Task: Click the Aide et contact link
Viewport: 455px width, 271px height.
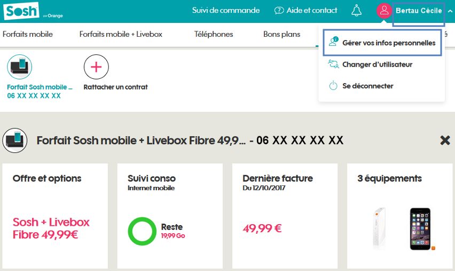Action: click(311, 11)
